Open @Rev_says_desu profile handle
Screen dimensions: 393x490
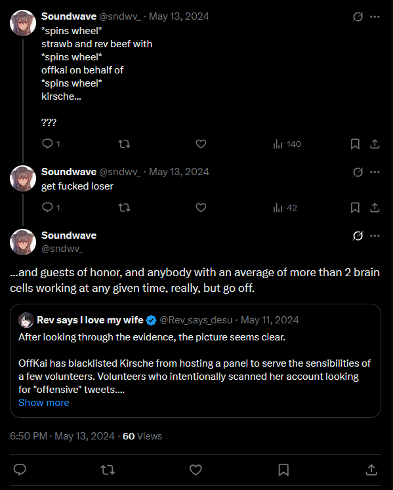click(x=196, y=320)
